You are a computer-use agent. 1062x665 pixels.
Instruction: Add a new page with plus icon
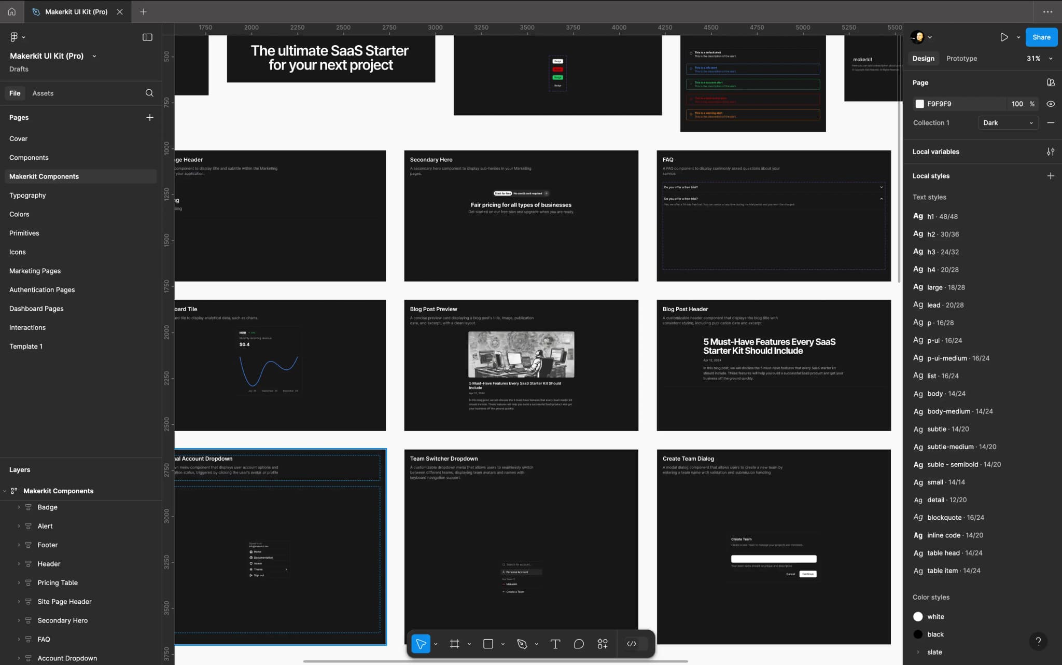(149, 118)
